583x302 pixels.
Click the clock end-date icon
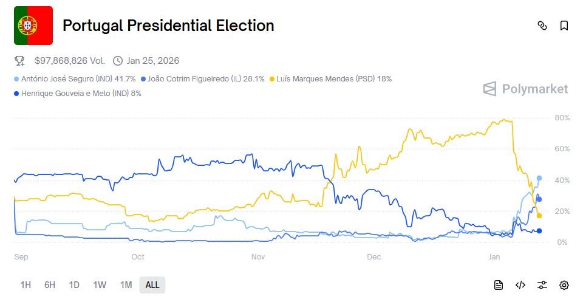pyautogui.click(x=118, y=61)
